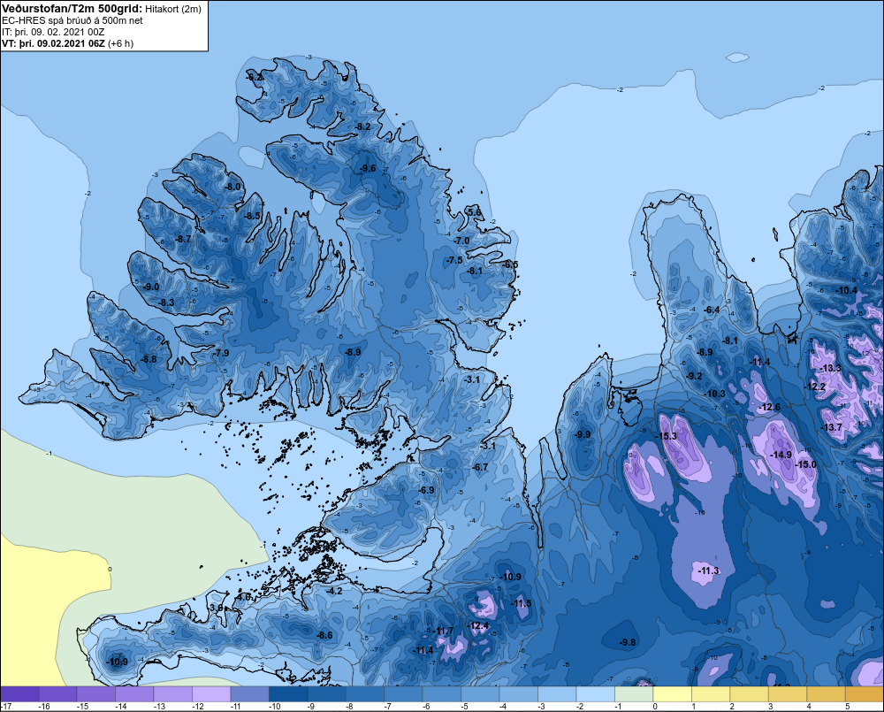
Task: Click the '-6.4' temperature label
Action: pyautogui.click(x=712, y=310)
